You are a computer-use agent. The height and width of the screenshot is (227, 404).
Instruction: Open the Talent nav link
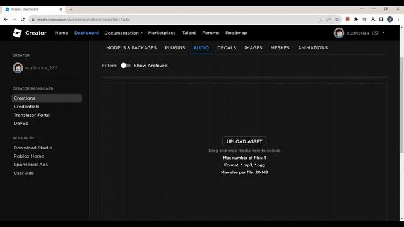click(189, 33)
